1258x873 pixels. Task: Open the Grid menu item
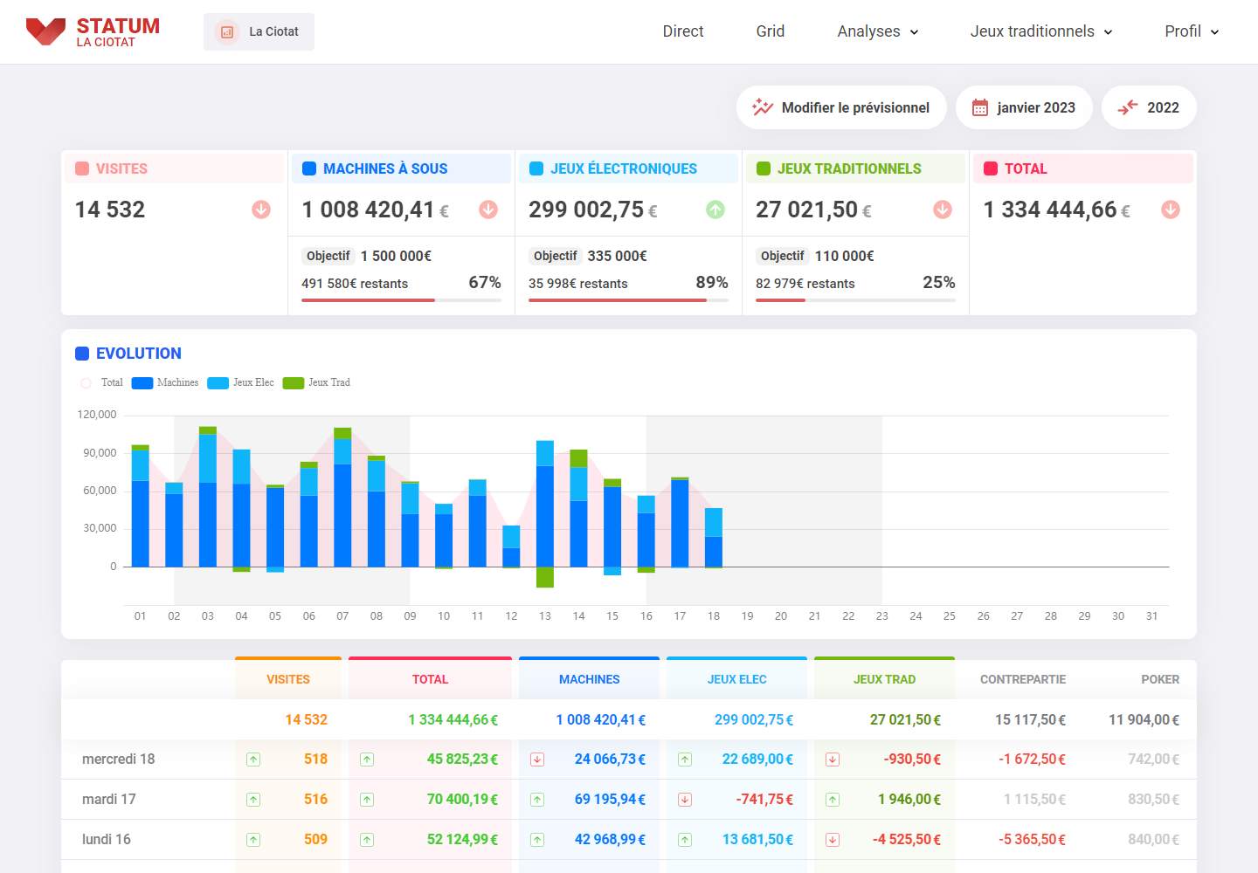[x=770, y=31]
